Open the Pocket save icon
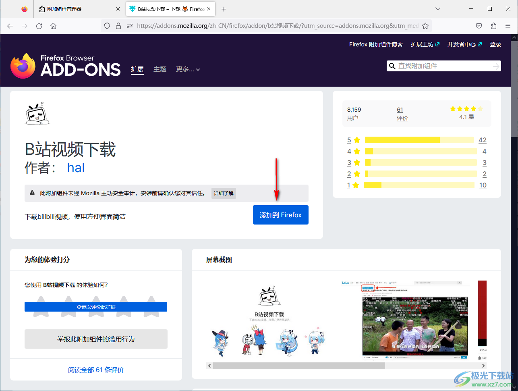518x391 pixels. point(479,26)
